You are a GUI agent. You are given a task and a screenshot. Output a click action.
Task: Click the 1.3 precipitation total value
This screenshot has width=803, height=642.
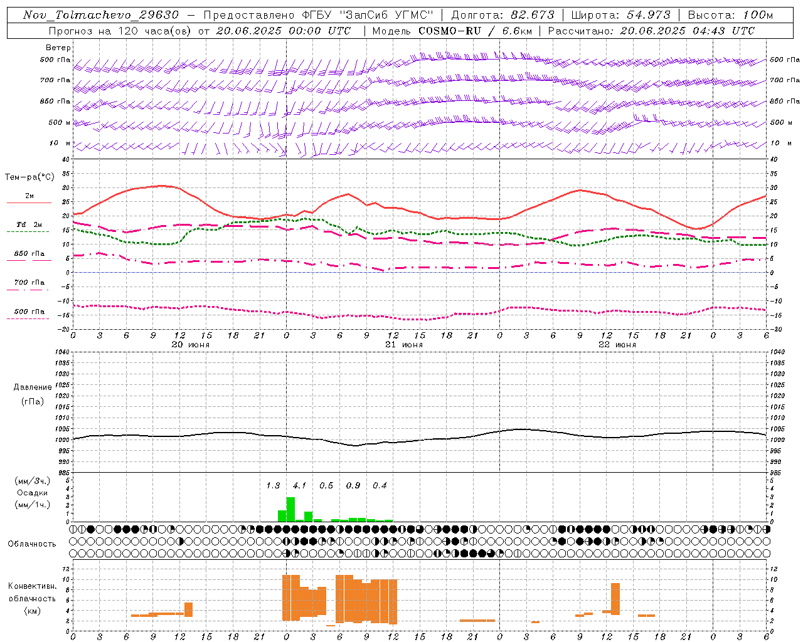coord(273,485)
